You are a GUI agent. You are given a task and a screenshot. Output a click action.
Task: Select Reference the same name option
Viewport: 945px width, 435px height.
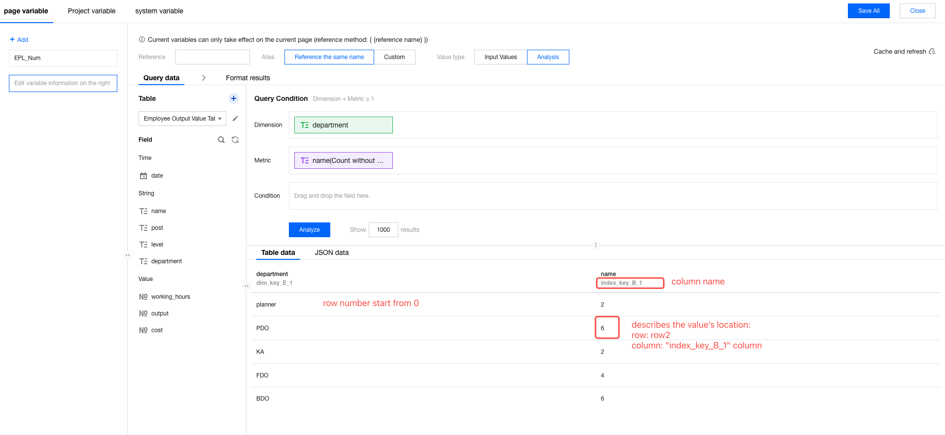pyautogui.click(x=329, y=57)
